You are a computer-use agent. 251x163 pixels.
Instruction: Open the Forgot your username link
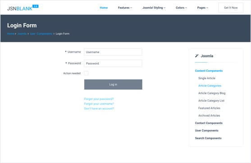[99, 104]
